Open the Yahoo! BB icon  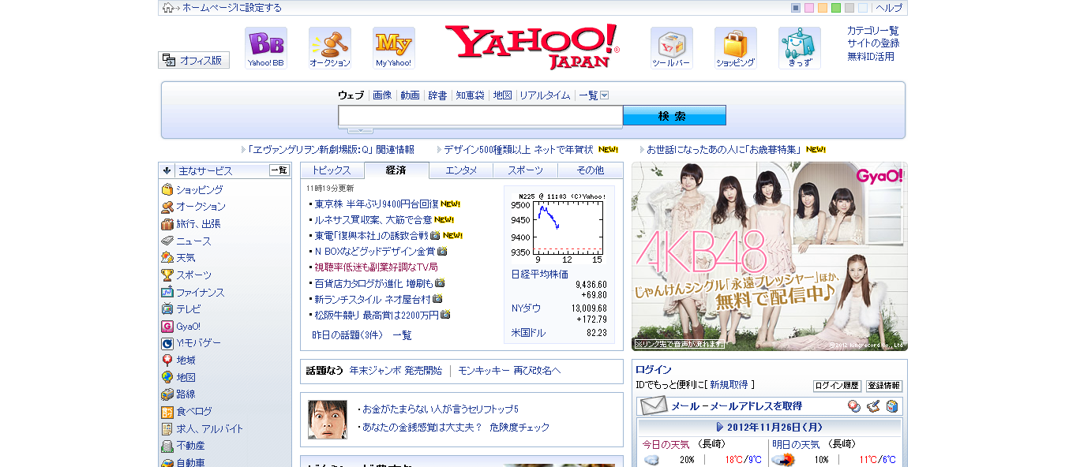click(x=265, y=48)
